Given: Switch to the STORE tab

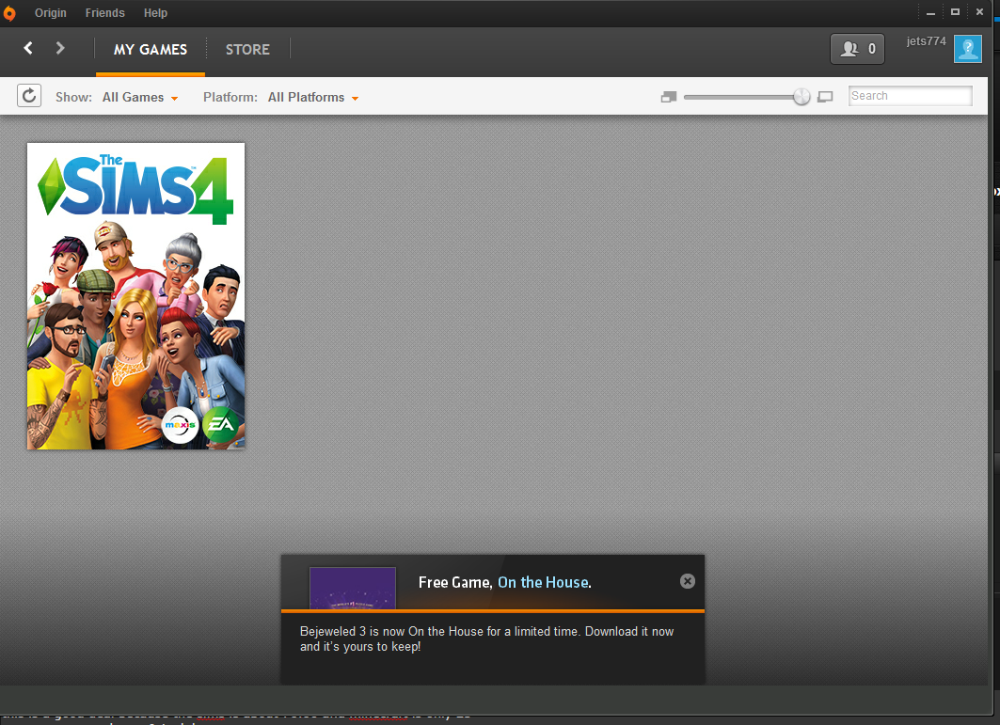Looking at the screenshot, I should pyautogui.click(x=247, y=50).
